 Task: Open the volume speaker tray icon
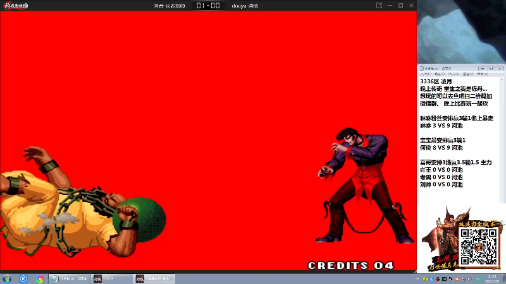[469, 279]
